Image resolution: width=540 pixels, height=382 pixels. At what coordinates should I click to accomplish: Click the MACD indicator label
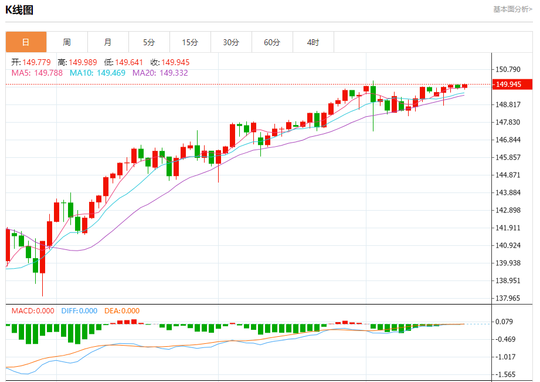(x=33, y=310)
